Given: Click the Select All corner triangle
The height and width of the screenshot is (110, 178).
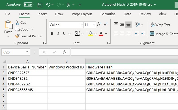Looking at the screenshot, I should (x=4, y=61).
